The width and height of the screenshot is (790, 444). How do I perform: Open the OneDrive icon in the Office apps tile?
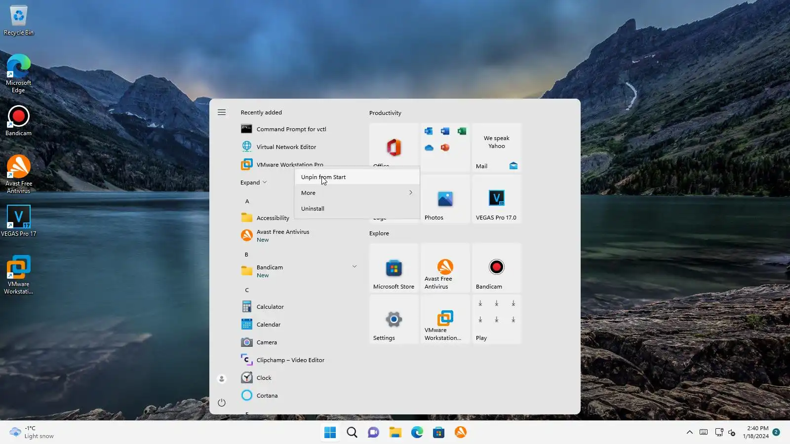point(429,148)
